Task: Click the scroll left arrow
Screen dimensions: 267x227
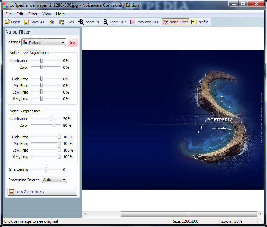Action: click(85, 214)
